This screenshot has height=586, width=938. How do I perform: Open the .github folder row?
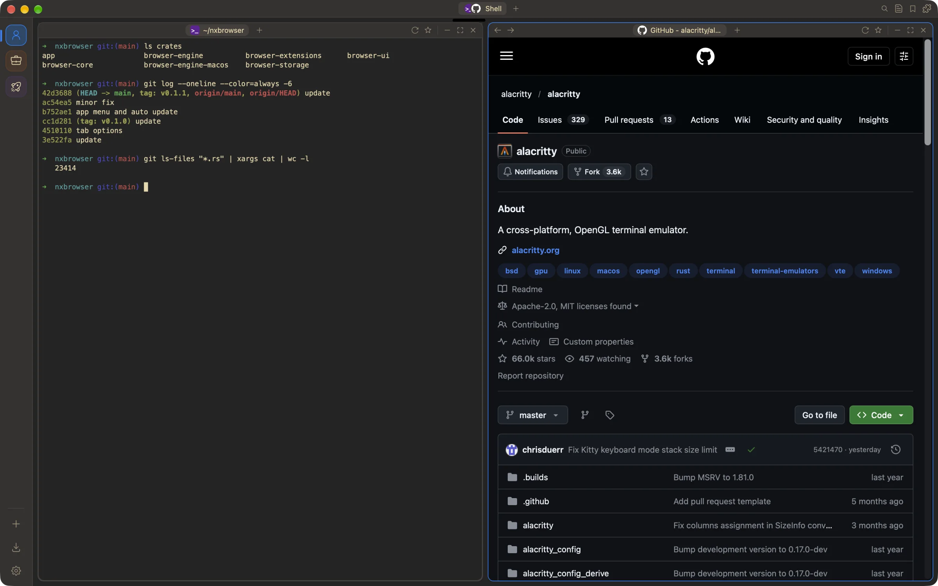point(705,501)
